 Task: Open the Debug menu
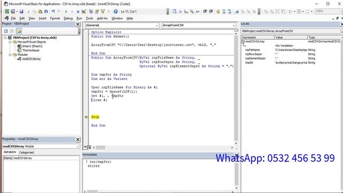point(68,18)
